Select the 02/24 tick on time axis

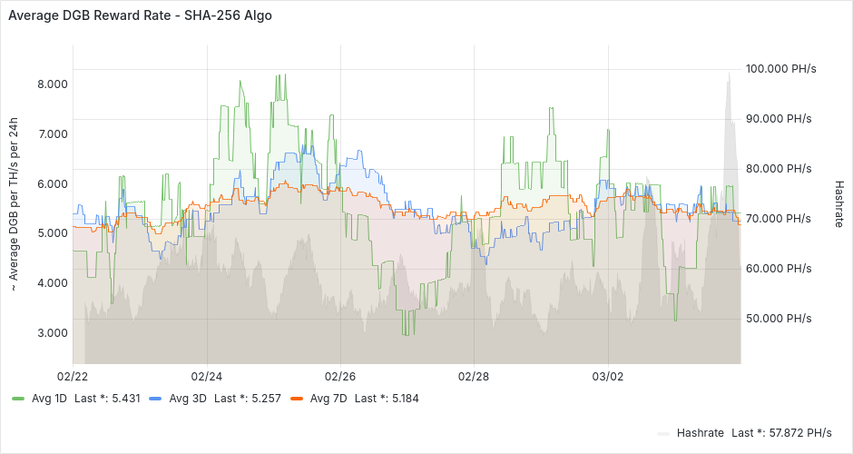207,376
